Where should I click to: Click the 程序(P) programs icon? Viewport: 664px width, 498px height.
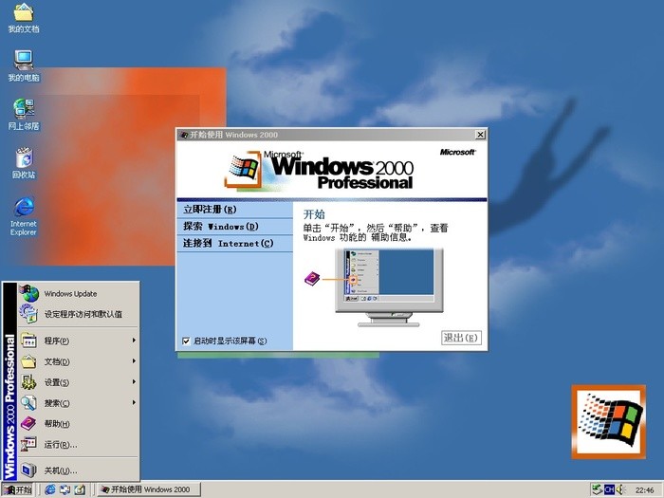pyautogui.click(x=28, y=340)
